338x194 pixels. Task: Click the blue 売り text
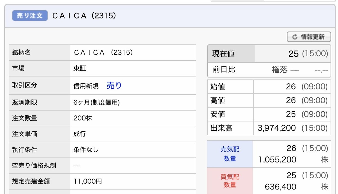coord(114,86)
